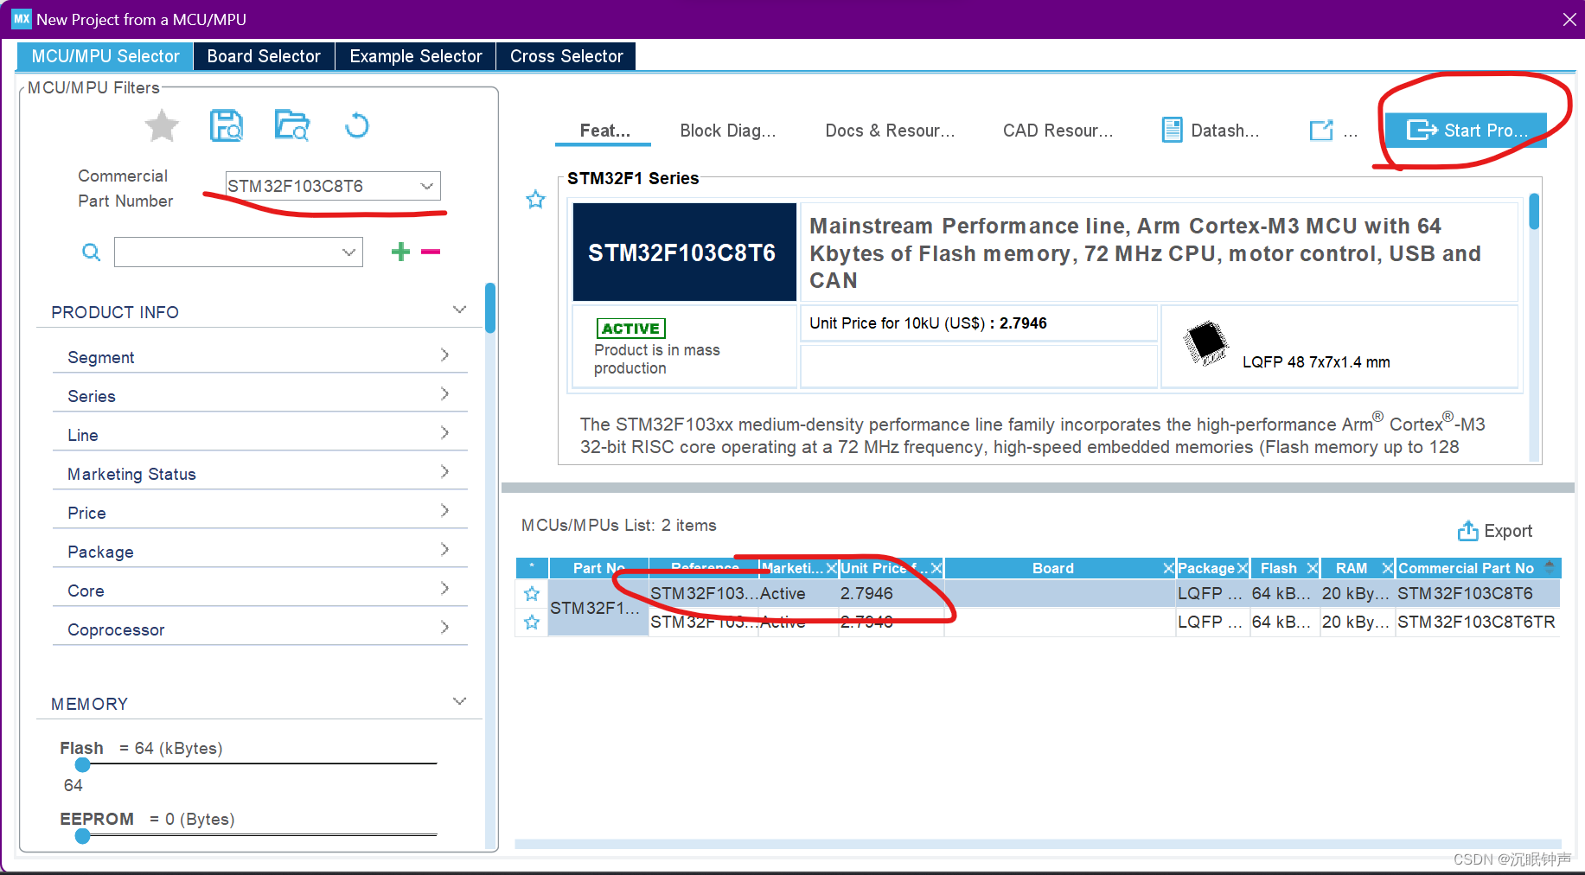Remove the Flash column using its X

tap(1312, 568)
